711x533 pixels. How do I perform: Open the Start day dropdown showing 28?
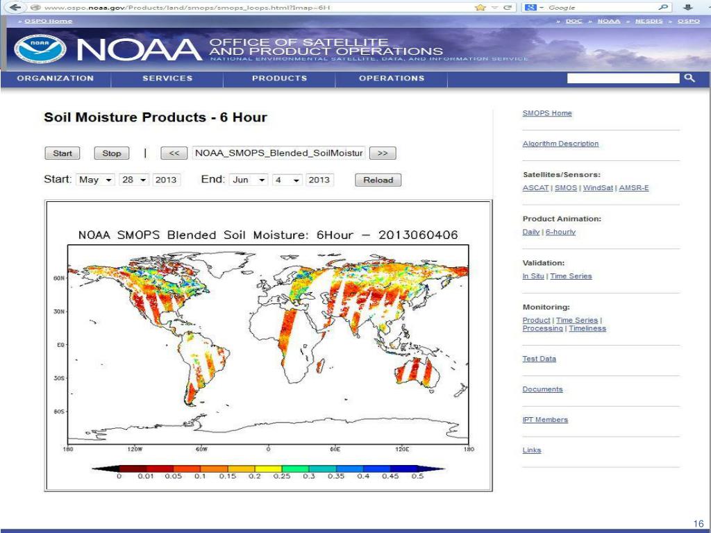(x=134, y=180)
